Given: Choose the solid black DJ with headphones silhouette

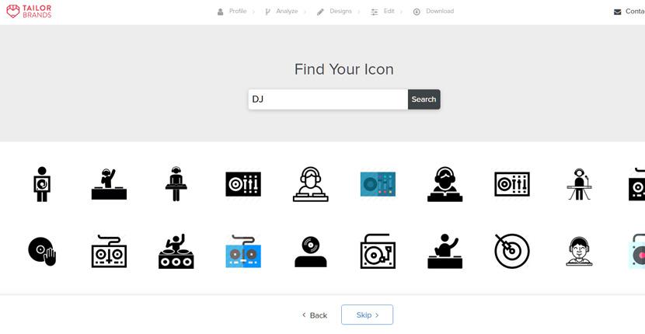Looking at the screenshot, I should pos(445,184).
